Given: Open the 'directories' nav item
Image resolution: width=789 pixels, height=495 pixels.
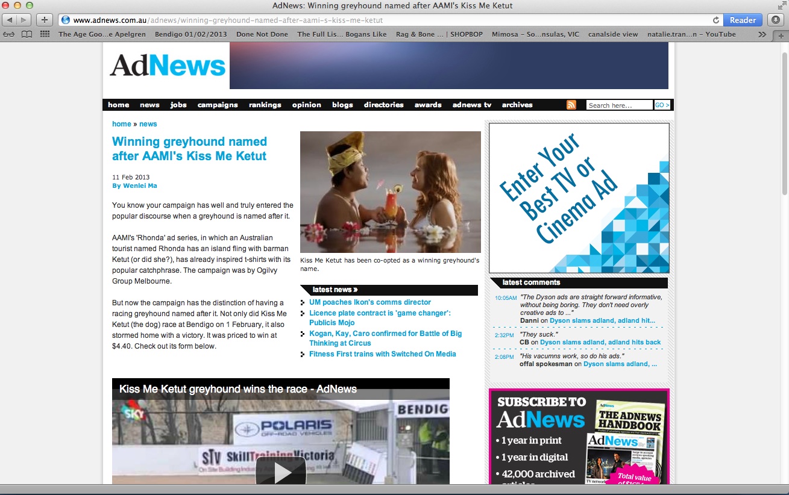Looking at the screenshot, I should 384,105.
